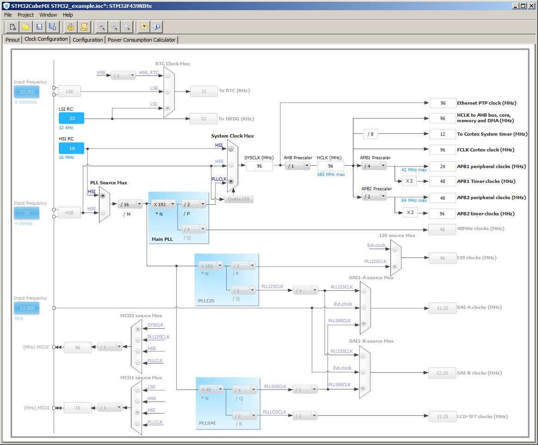Click the New Project toolbar icon
Image resolution: width=538 pixels, height=445 pixels.
click(x=13, y=27)
